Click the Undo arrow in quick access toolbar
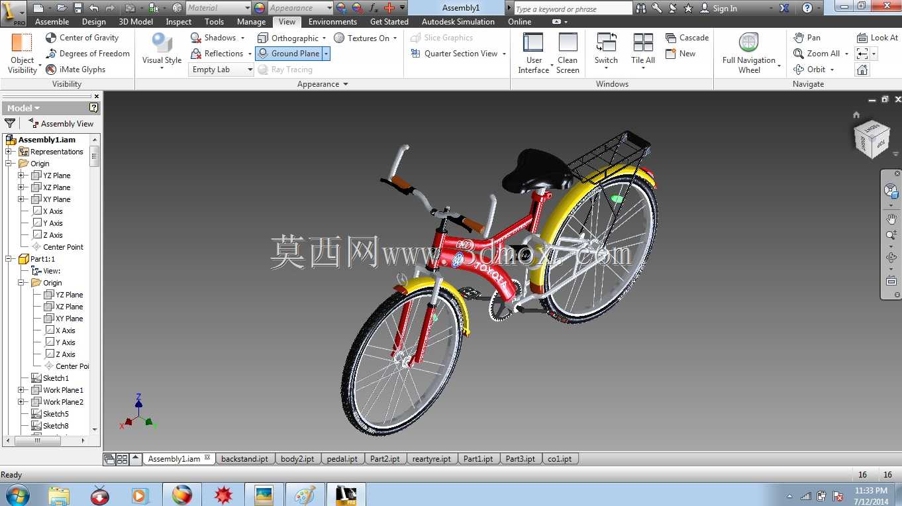 [x=94, y=8]
